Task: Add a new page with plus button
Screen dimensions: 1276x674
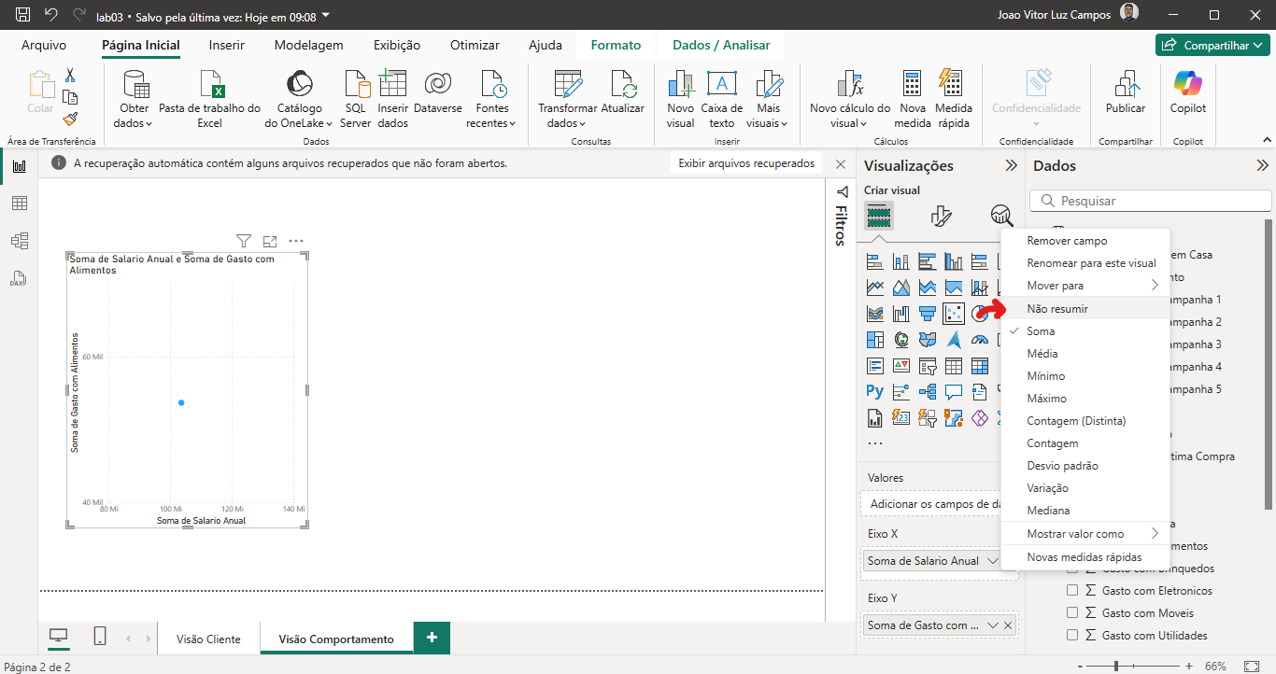Action: 432,638
